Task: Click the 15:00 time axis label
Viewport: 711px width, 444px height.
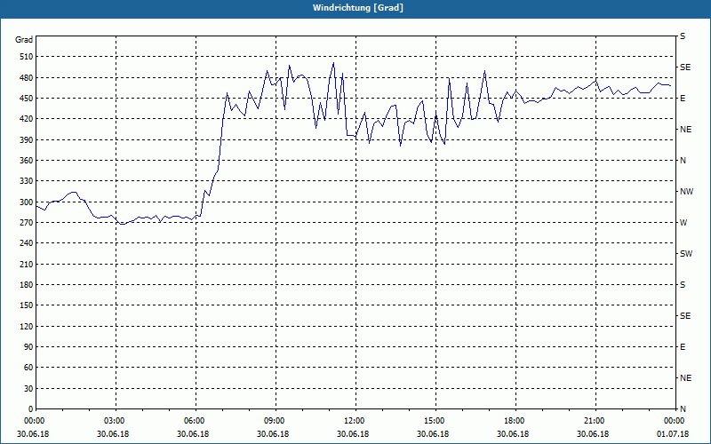Action: [435, 421]
